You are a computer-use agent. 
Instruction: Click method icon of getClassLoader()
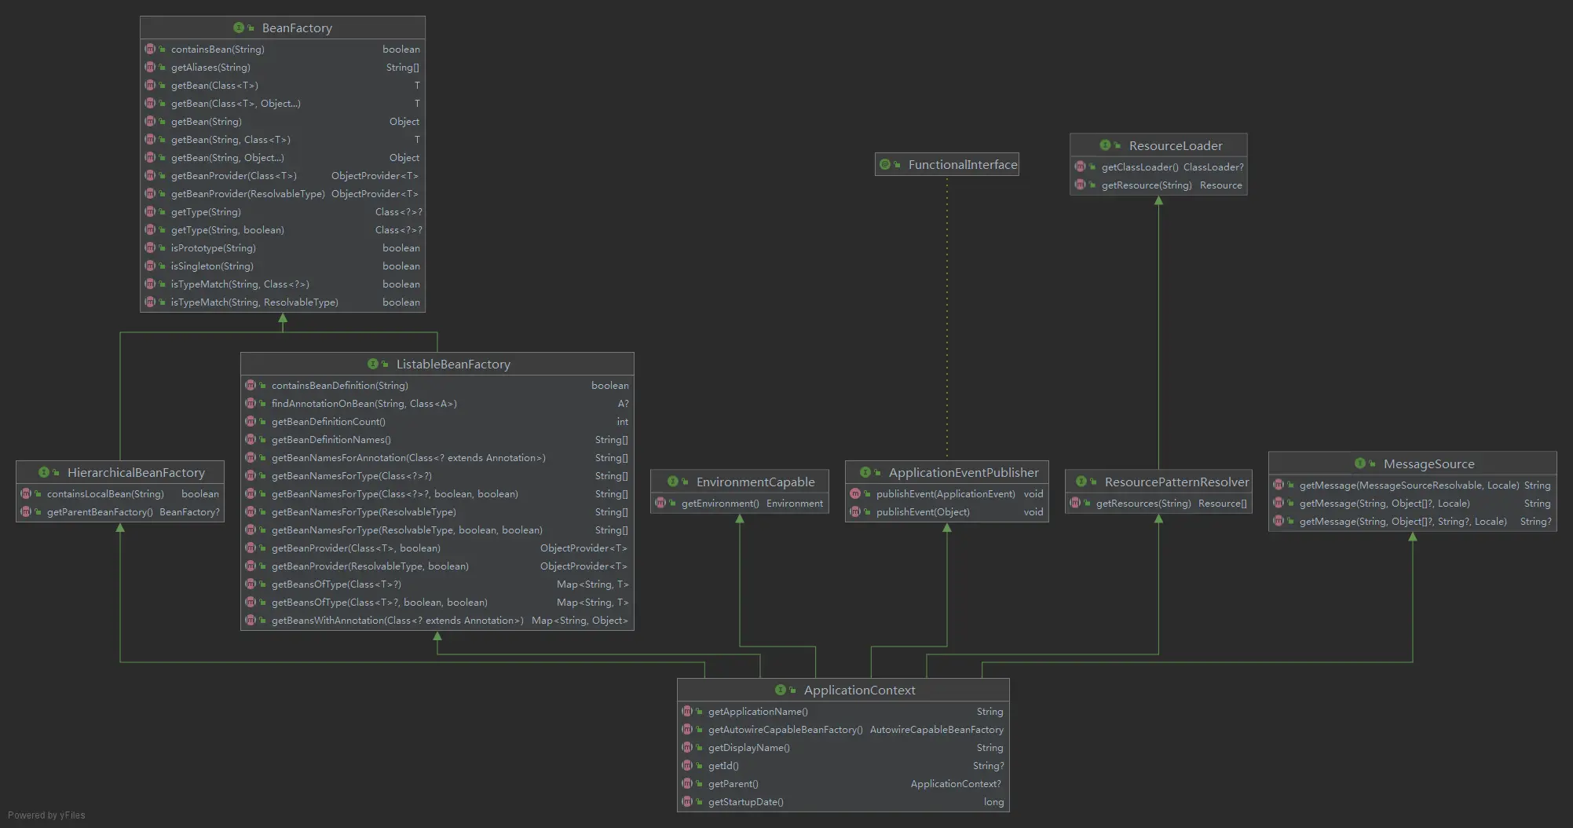(1080, 167)
